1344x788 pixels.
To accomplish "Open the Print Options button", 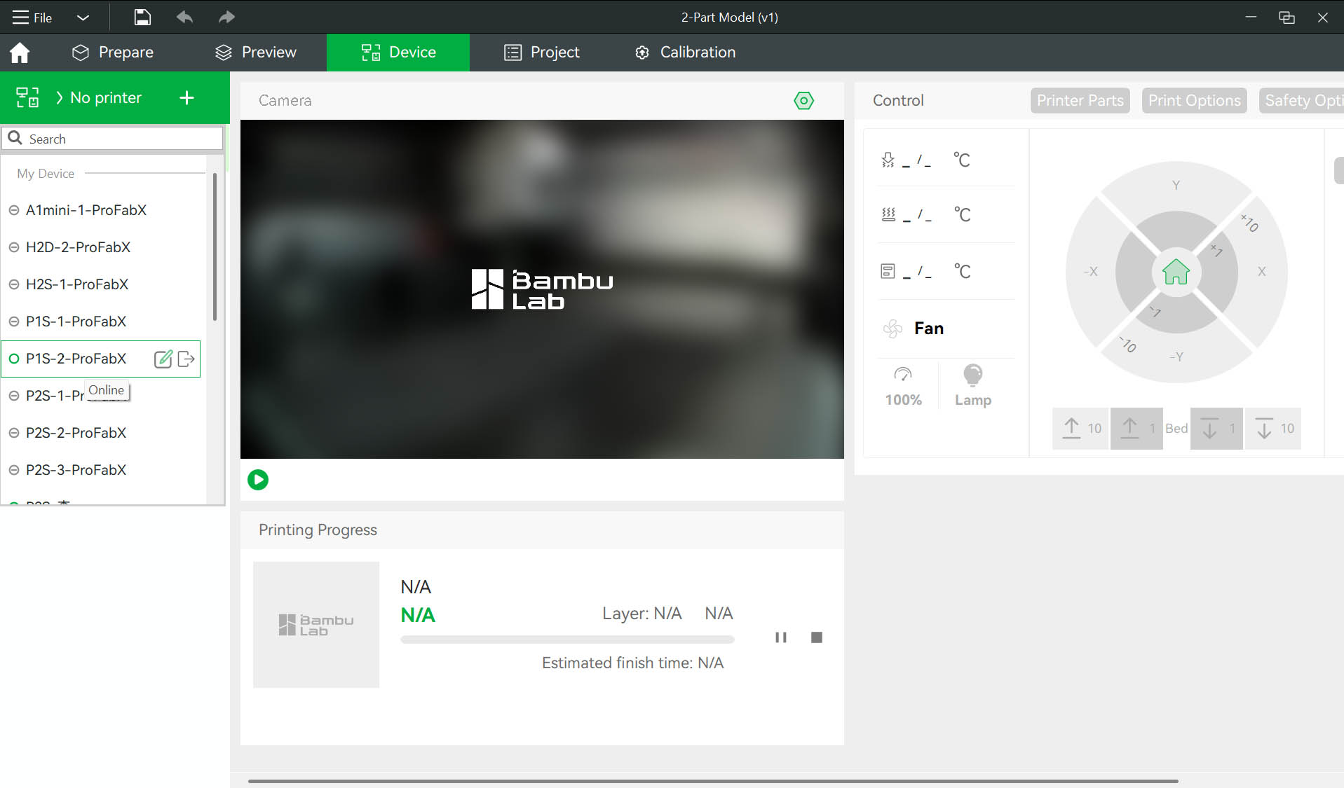I will 1194,101.
